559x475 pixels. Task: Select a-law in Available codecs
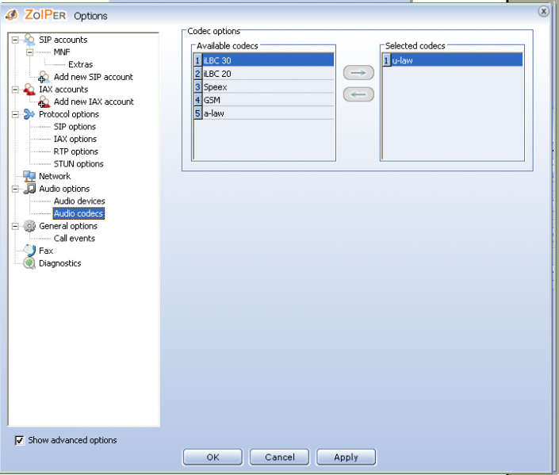tap(264, 113)
